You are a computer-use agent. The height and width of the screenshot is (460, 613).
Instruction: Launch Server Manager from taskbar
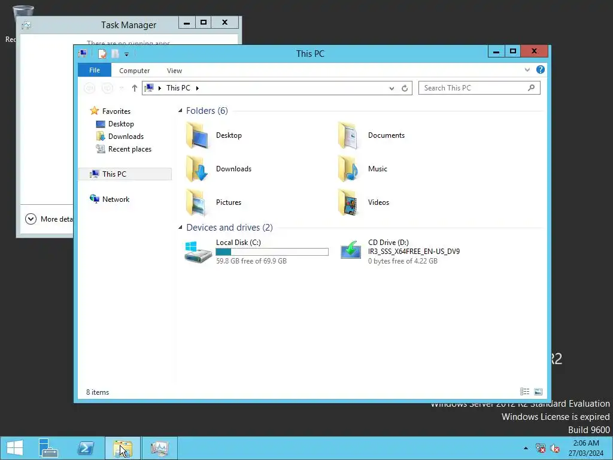48,448
